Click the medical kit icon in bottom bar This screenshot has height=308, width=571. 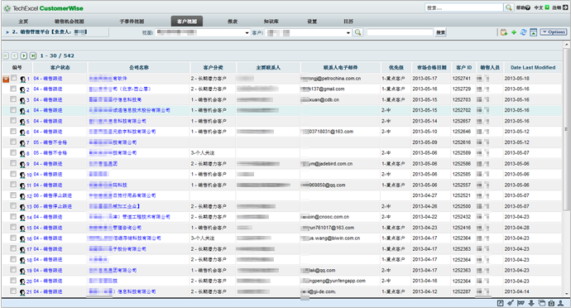pyautogui.click(x=551, y=303)
